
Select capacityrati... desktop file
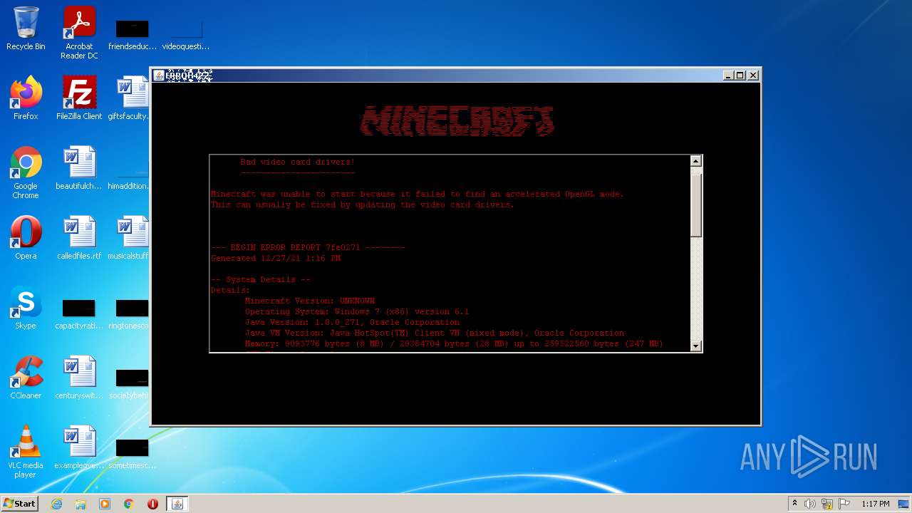click(x=79, y=313)
